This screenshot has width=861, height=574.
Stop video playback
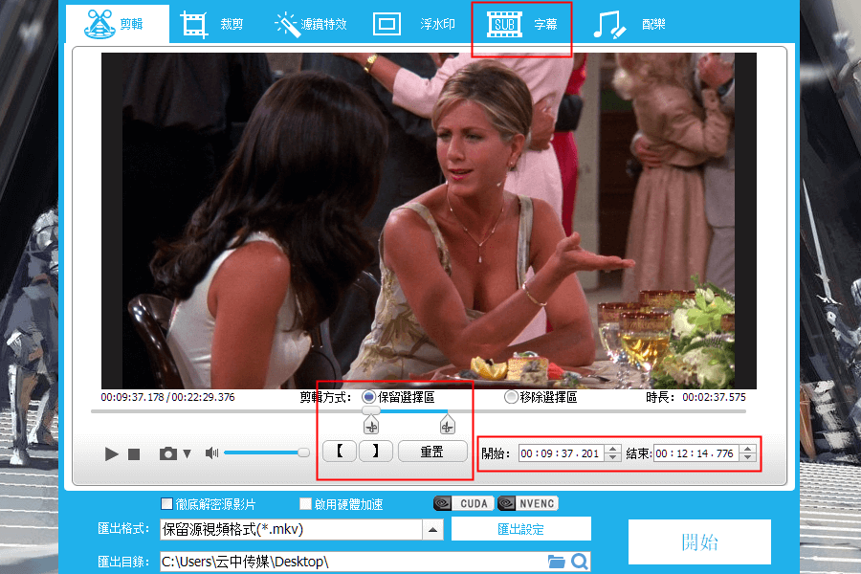pos(134,454)
